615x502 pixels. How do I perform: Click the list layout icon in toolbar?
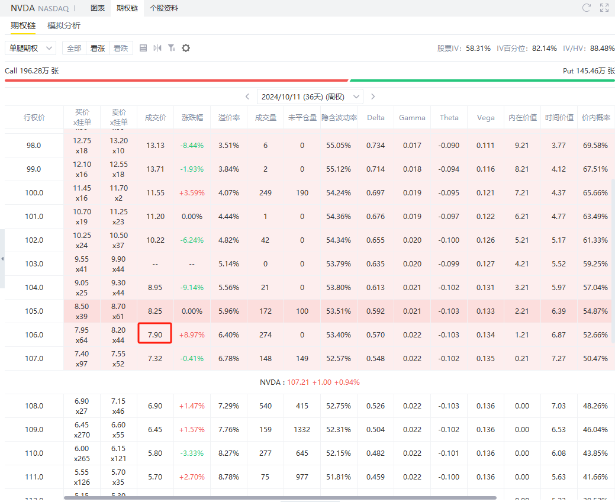coord(143,48)
